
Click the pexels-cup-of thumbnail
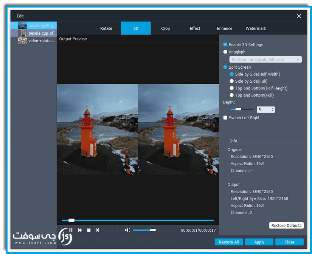tap(22, 33)
